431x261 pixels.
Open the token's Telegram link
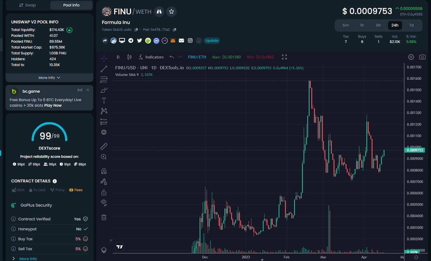pos(131,41)
